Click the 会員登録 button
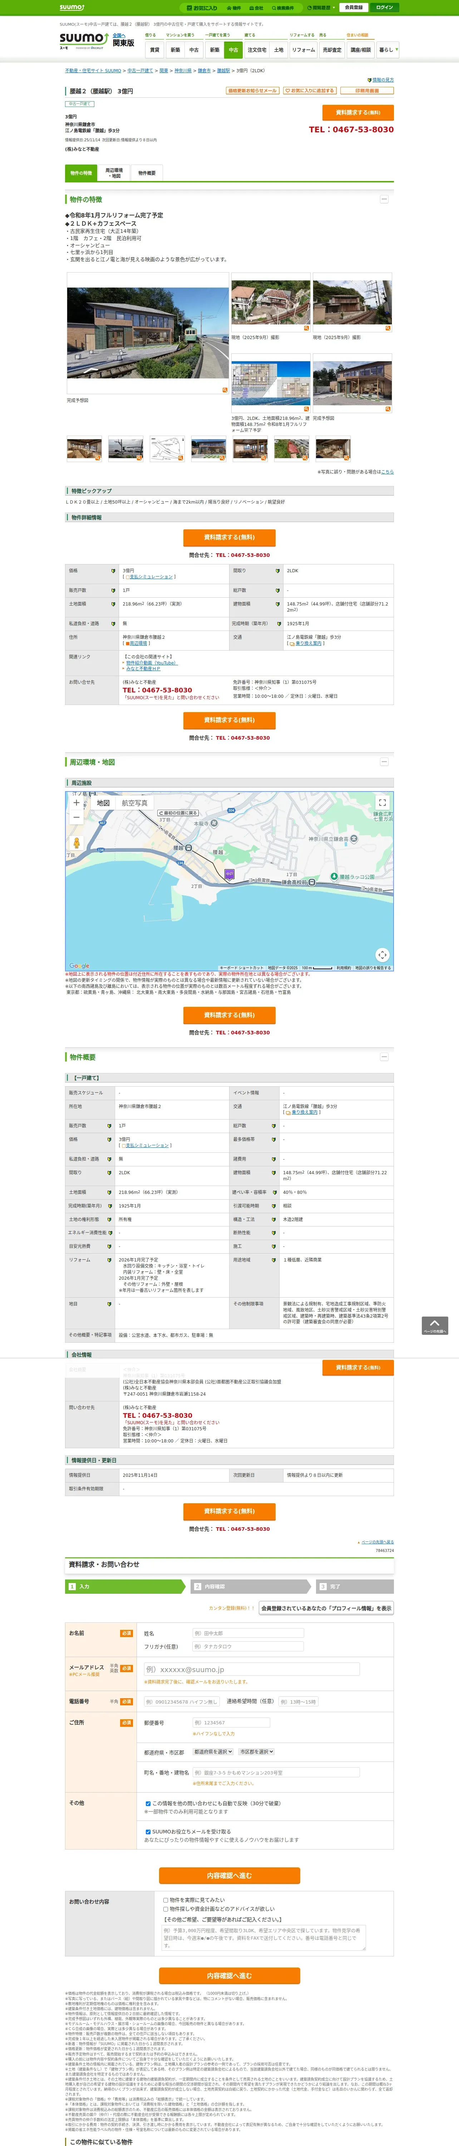This screenshot has width=459, height=2146. pos(353,8)
